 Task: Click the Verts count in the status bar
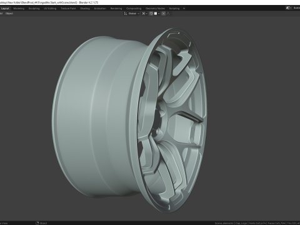257,223
